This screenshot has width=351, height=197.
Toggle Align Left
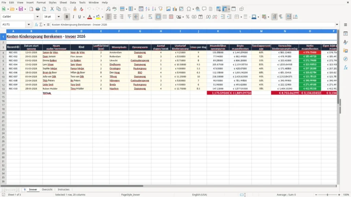pos(109,17)
